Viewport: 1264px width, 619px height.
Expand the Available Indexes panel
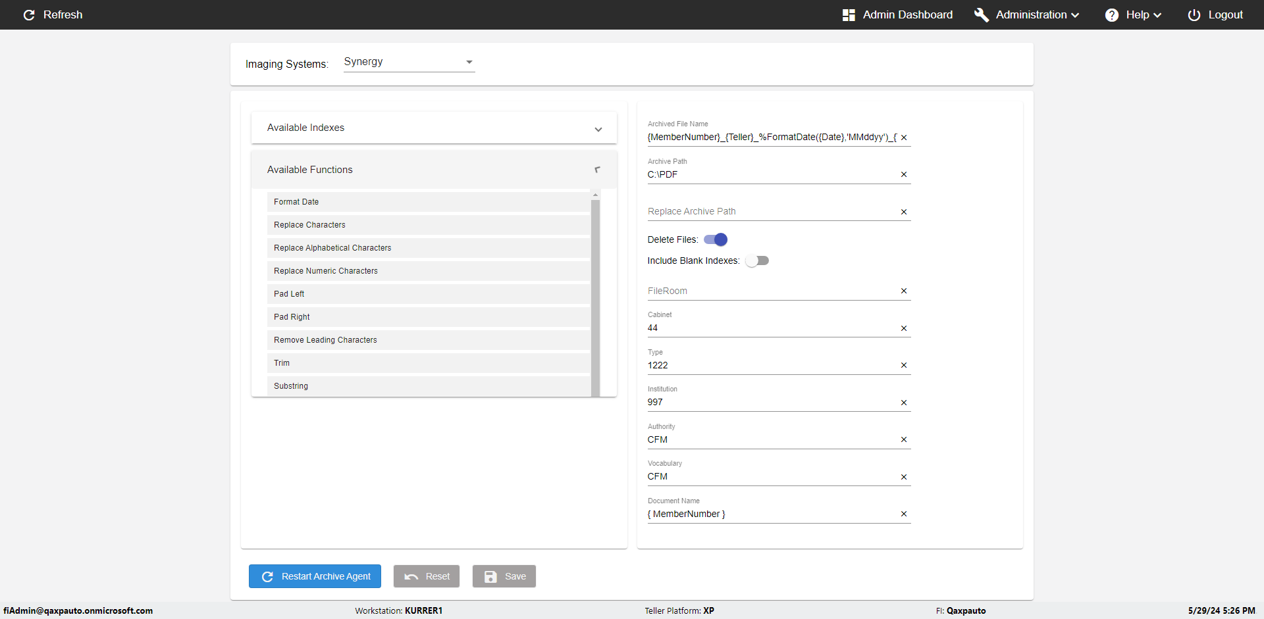point(434,128)
